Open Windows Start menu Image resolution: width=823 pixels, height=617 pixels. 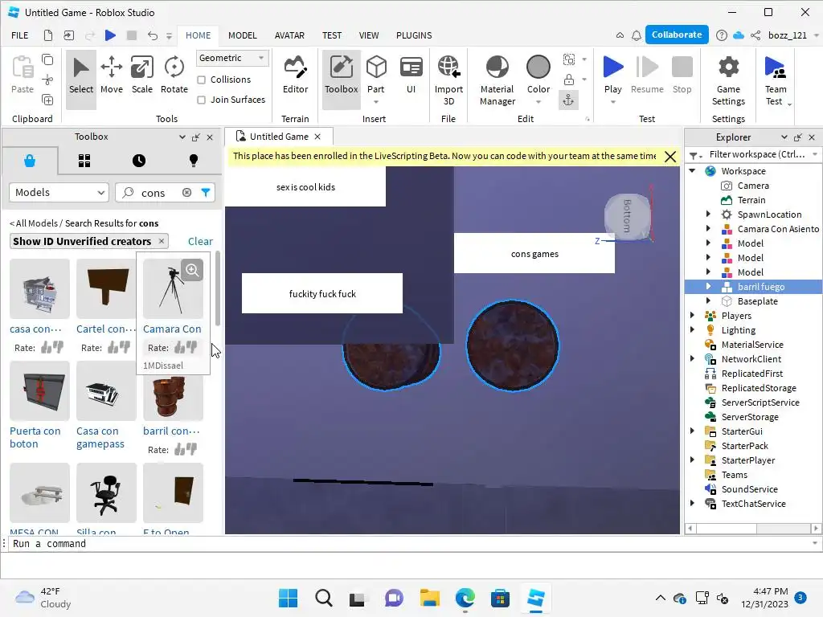[x=288, y=598]
